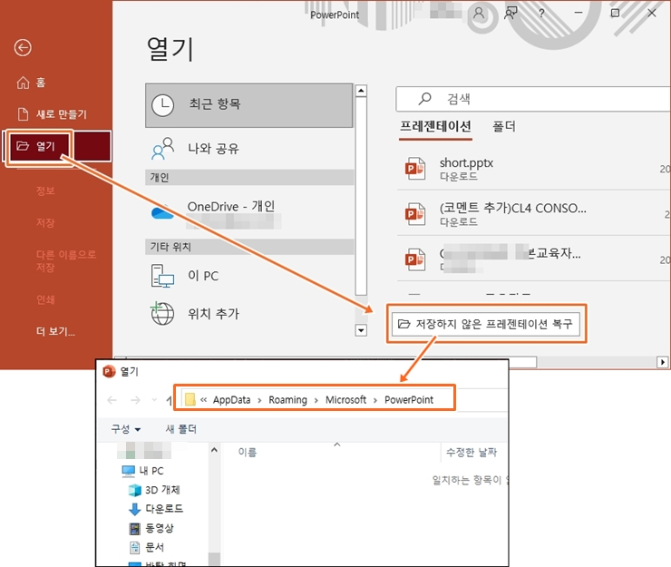The image size is (671, 567).
Task: Open 나와 공유 shared files
Action: pyautogui.click(x=249, y=149)
